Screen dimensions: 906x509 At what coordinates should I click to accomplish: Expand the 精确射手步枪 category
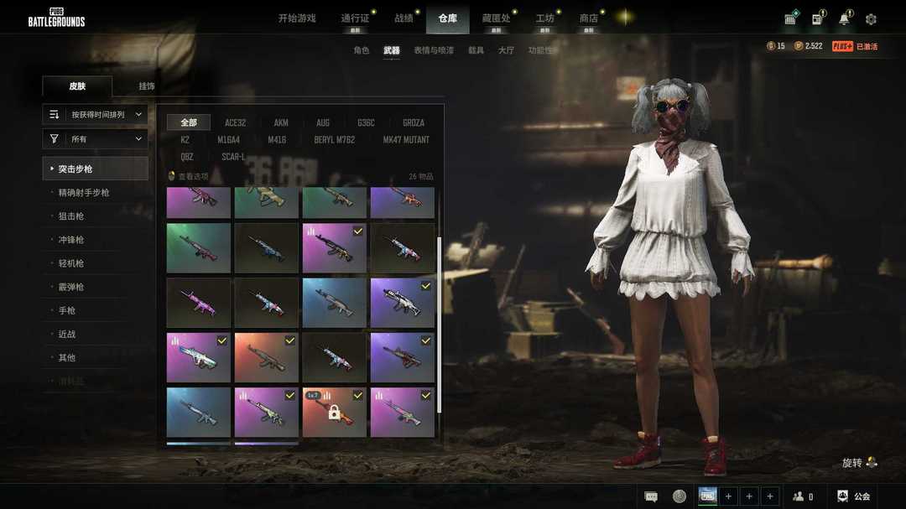84,192
